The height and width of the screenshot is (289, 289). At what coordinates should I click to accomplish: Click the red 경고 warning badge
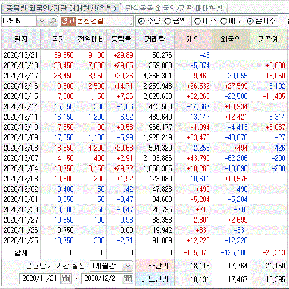click(x=68, y=21)
